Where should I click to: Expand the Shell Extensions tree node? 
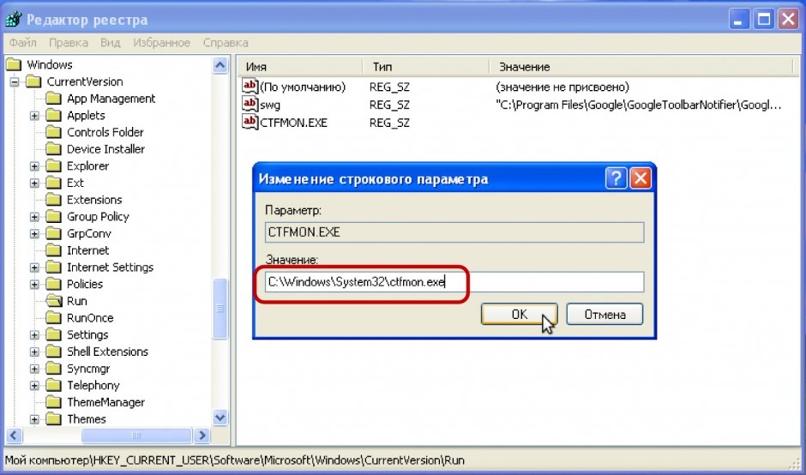tap(34, 352)
